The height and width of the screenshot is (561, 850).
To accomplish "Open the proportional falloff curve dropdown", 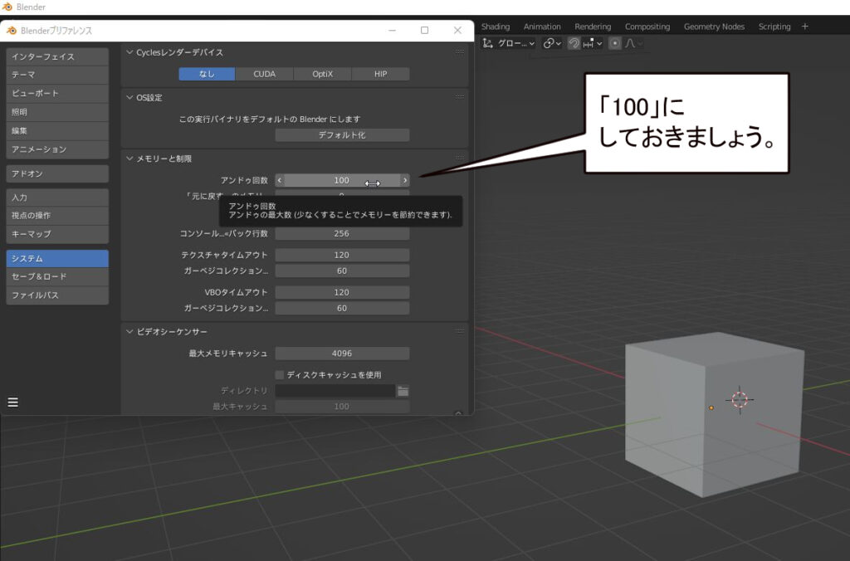I will [x=633, y=43].
